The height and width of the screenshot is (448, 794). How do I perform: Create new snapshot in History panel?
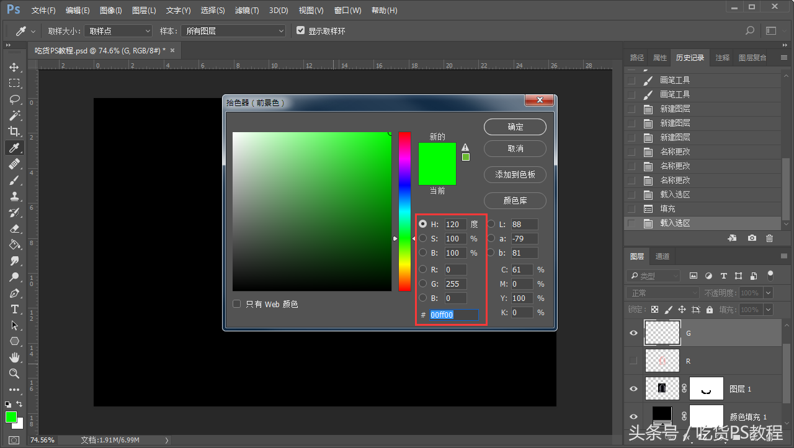pyautogui.click(x=752, y=238)
